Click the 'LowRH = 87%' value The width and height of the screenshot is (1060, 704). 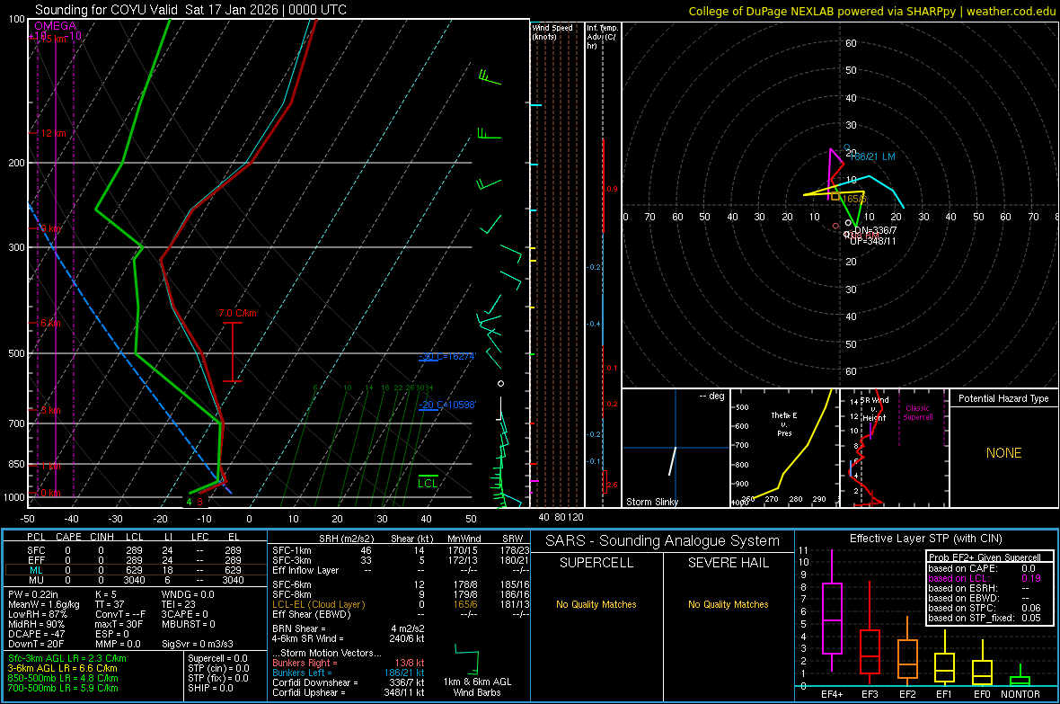pos(38,614)
